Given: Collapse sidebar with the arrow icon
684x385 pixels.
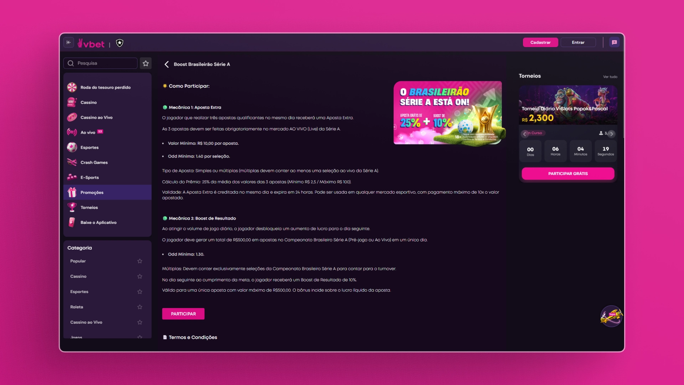Looking at the screenshot, I should click(x=69, y=42).
